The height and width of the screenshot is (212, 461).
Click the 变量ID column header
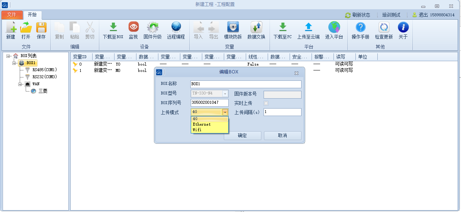pos(81,57)
